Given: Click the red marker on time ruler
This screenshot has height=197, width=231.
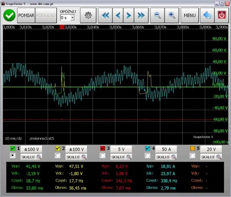Looking at the screenshot, I should tap(62, 27).
